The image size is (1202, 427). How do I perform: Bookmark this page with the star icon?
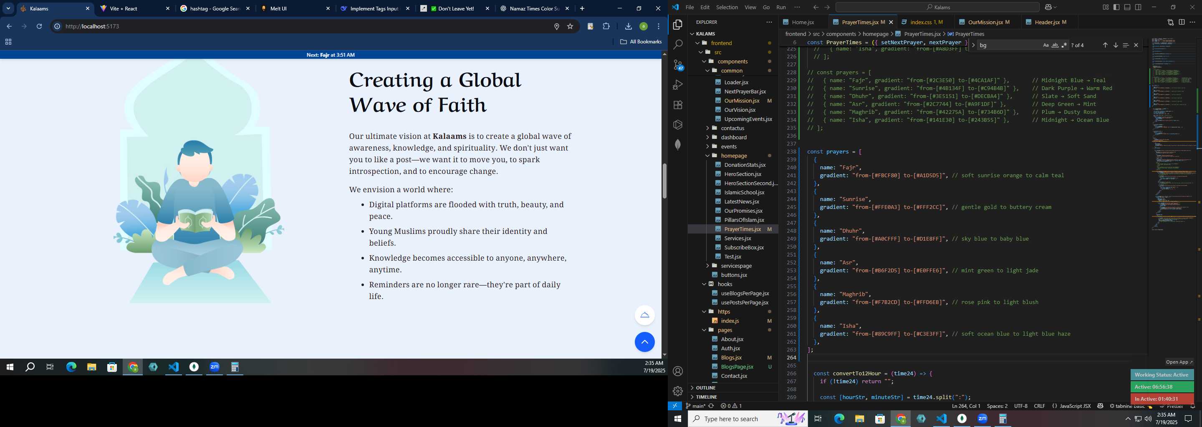570,26
